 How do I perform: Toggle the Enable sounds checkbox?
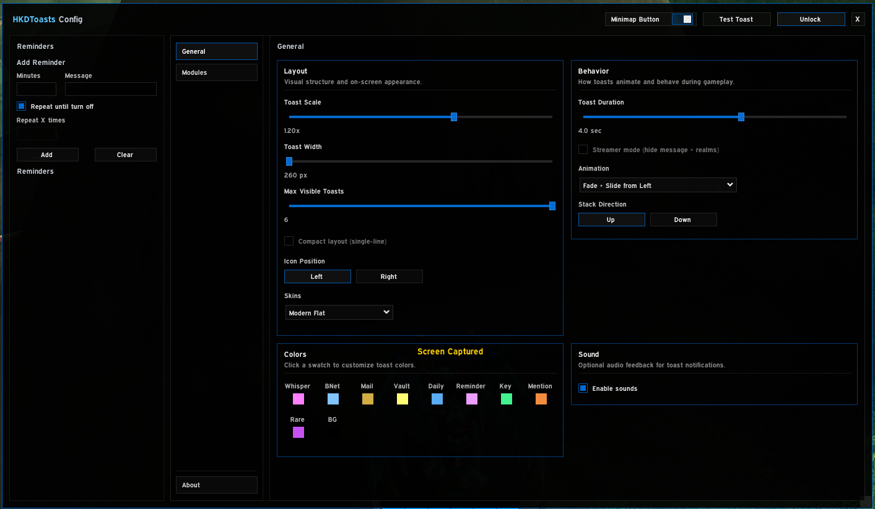click(583, 388)
